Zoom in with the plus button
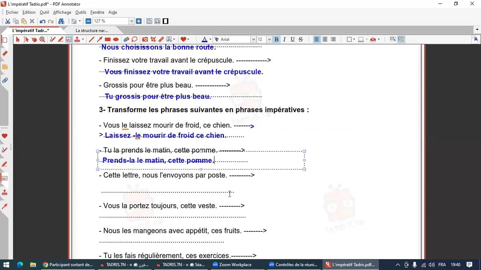 tap(139, 21)
